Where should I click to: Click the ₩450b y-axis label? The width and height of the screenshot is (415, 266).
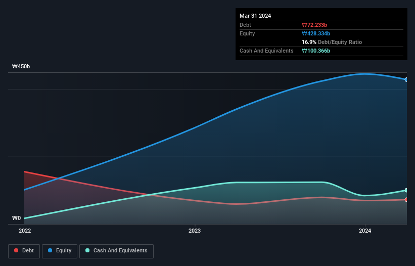[21, 66]
